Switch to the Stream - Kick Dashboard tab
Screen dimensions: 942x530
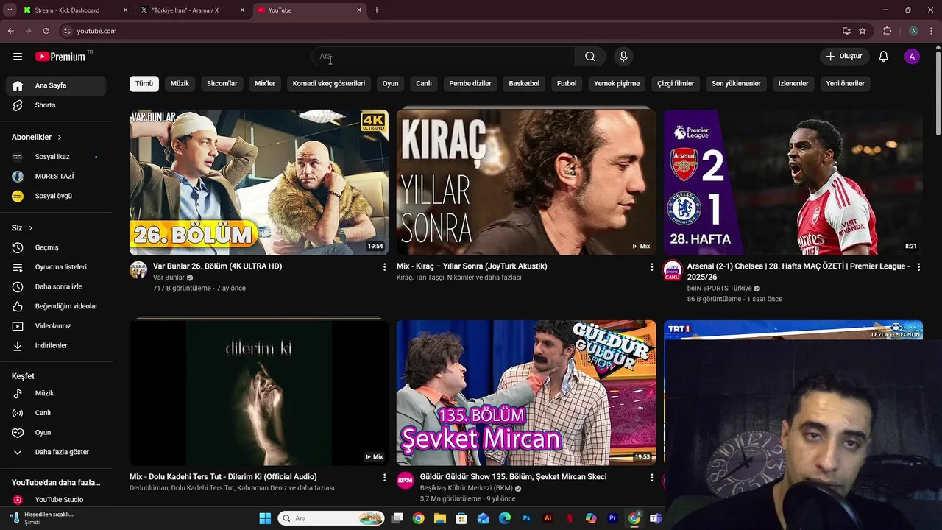tap(74, 10)
